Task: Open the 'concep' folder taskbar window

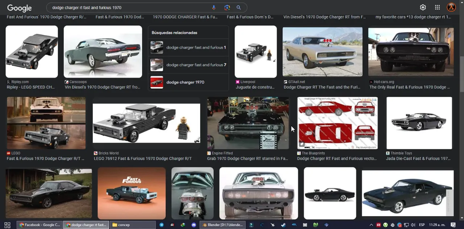Action: click(x=132, y=225)
